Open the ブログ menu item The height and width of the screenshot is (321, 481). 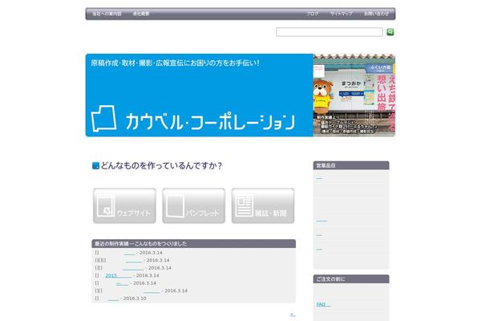pos(313,14)
